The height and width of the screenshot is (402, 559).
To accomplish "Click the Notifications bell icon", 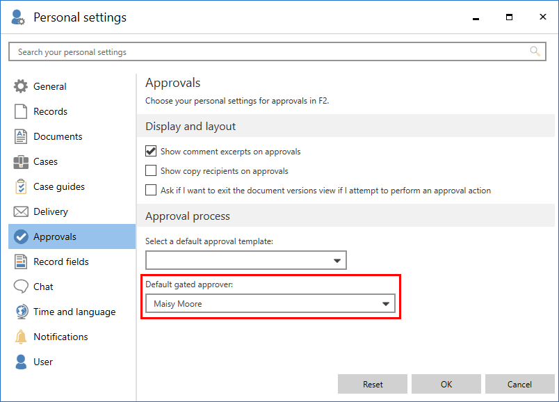I will [x=21, y=337].
